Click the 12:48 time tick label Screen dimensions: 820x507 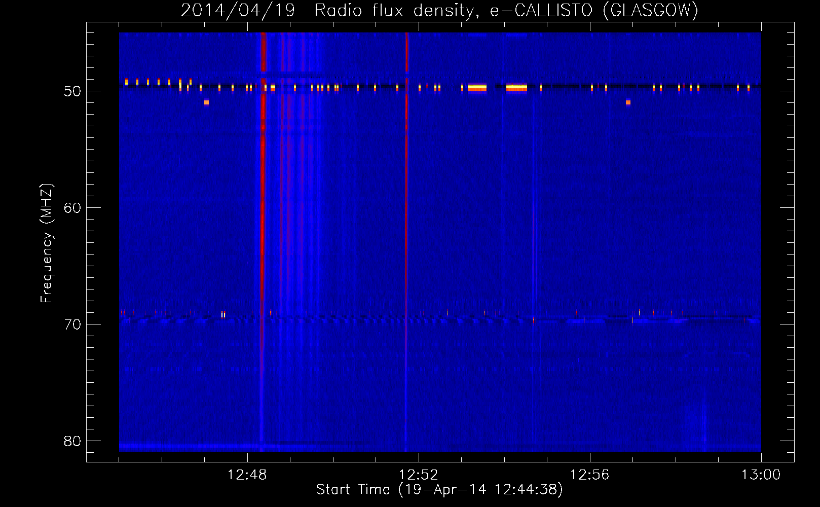(247, 475)
